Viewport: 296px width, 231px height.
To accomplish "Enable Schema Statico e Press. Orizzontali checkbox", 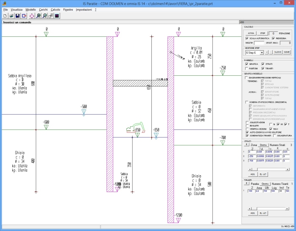I will 247,102.
